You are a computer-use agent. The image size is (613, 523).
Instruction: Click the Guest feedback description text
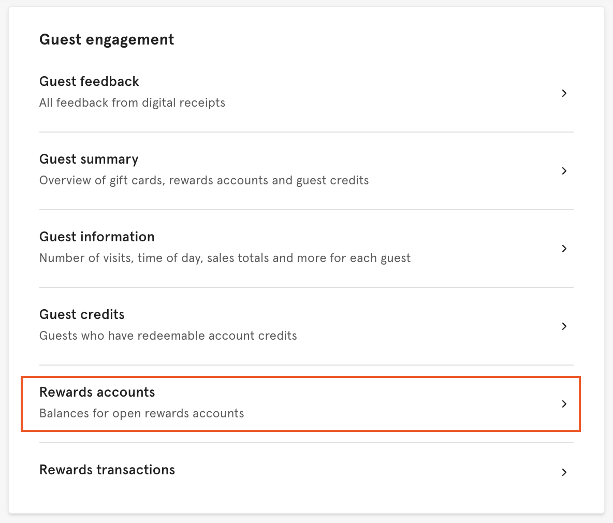pyautogui.click(x=132, y=103)
